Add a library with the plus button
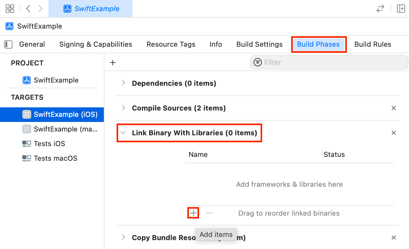The image size is (409, 249). pos(193,213)
